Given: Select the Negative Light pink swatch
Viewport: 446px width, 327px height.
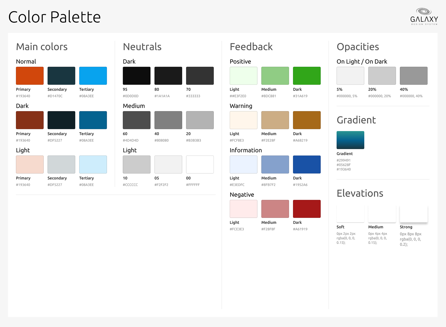Looking at the screenshot, I should [244, 209].
